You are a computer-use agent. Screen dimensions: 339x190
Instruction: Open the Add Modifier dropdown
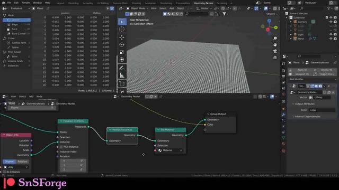[x=313, y=79]
